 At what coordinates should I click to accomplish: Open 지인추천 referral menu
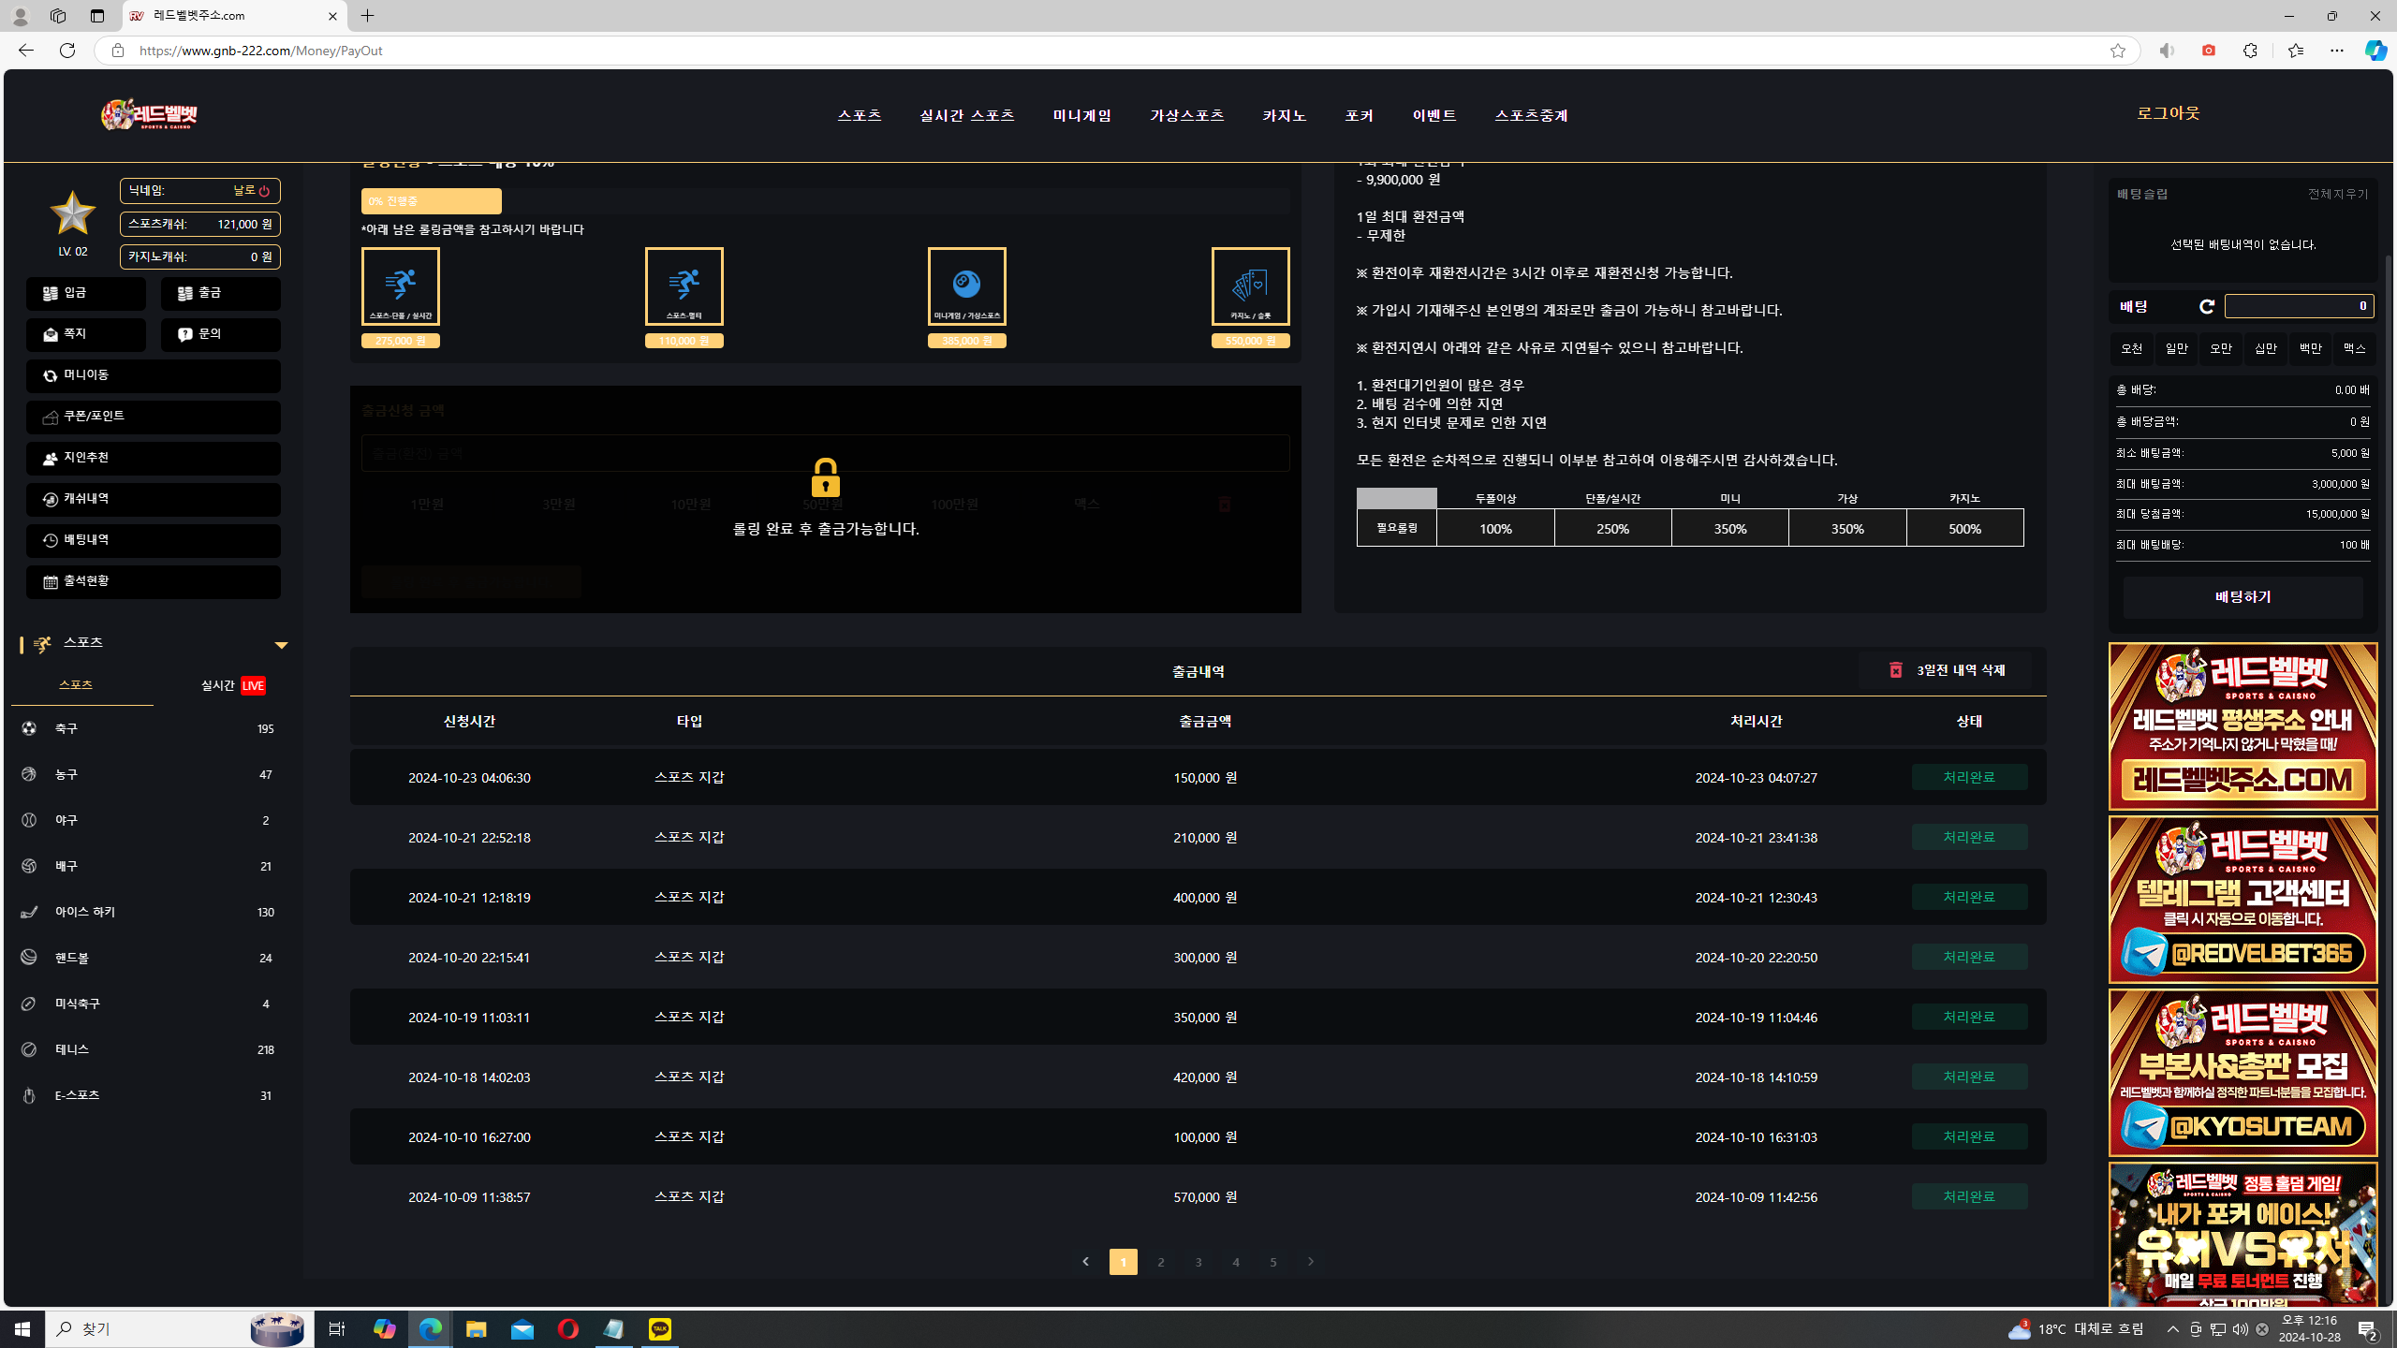point(154,458)
